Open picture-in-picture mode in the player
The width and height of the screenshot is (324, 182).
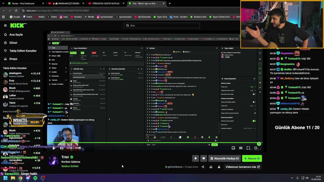[233, 148]
